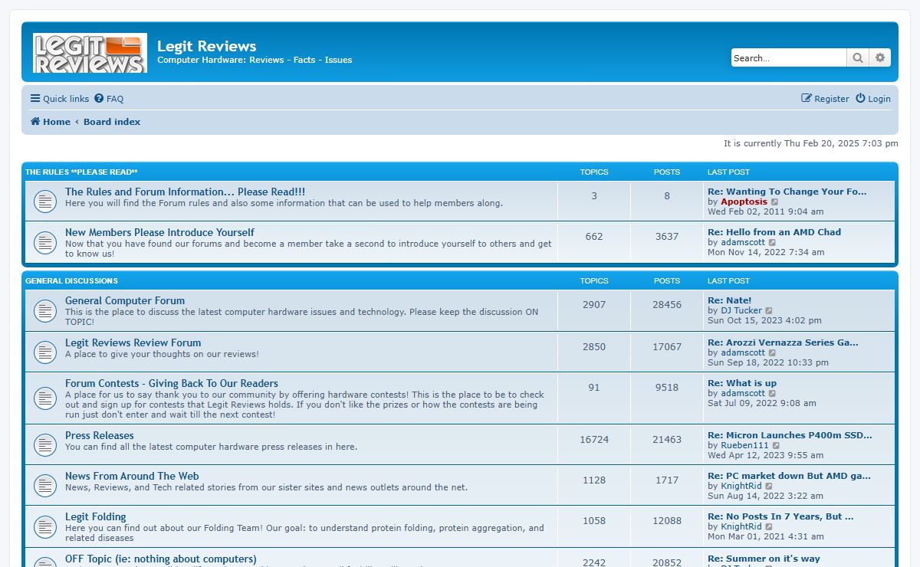920x567 pixels.
Task: View latest post icon next to DJ Tucker
Action: (769, 311)
